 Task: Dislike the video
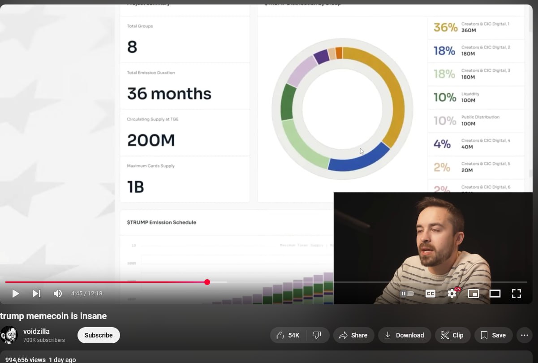click(x=317, y=335)
